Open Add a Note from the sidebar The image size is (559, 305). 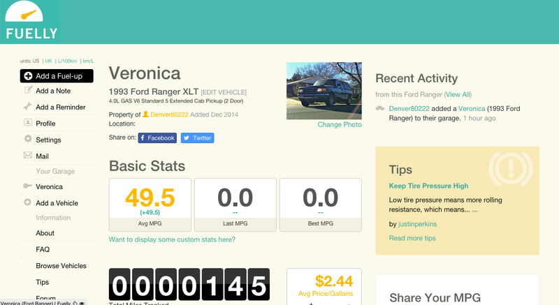click(53, 91)
